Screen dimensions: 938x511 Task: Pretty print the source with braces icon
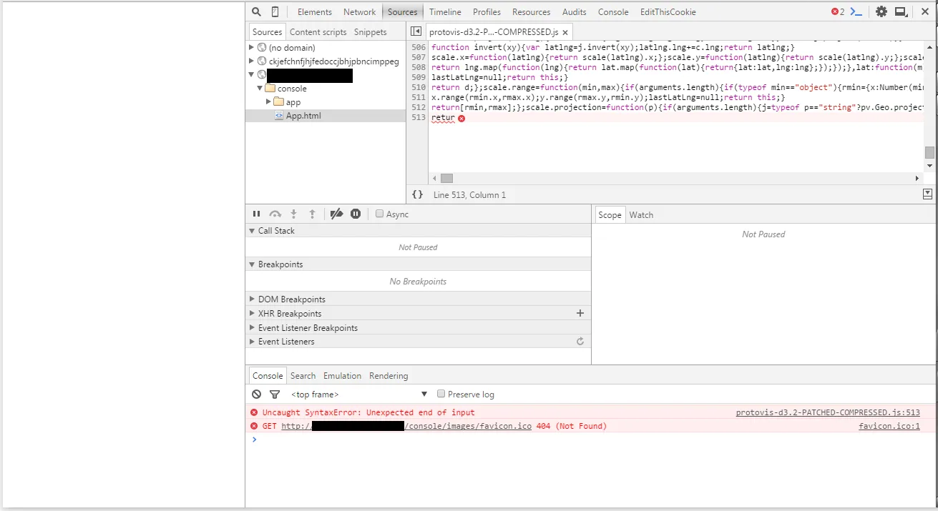click(x=418, y=194)
